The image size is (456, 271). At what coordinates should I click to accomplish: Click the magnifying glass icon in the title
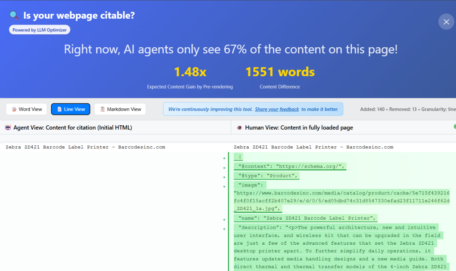(x=14, y=16)
